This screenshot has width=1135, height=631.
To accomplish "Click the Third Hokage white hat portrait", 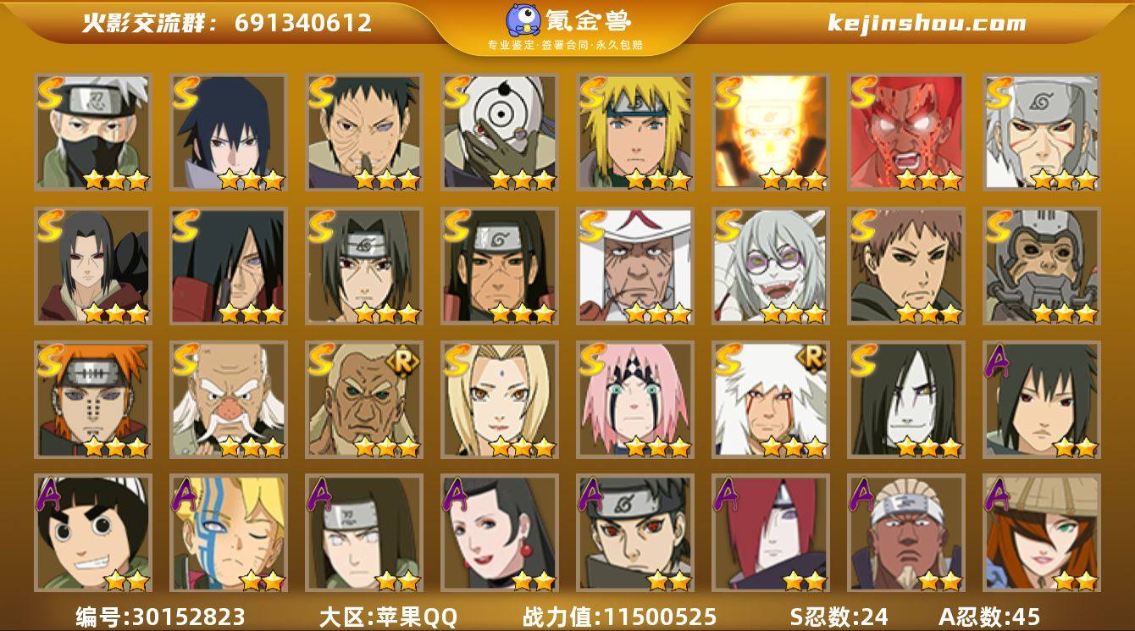I will (634, 266).
